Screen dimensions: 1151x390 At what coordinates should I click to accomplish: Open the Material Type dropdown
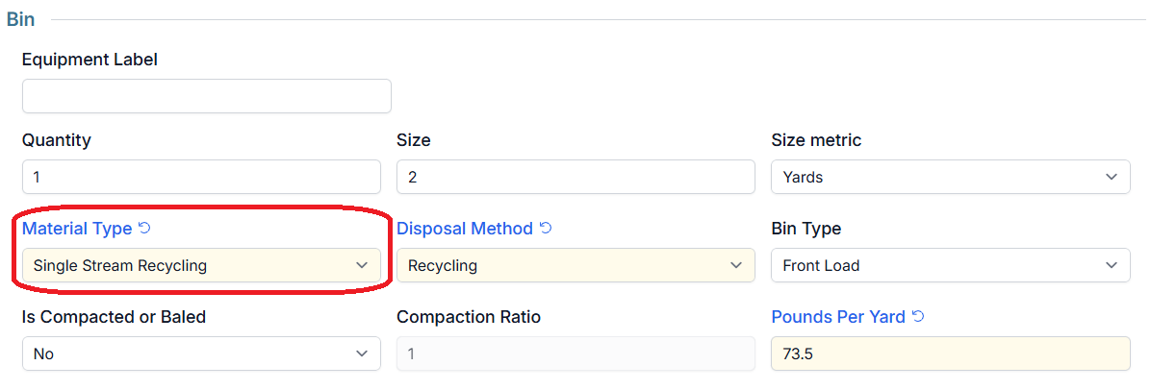202,265
